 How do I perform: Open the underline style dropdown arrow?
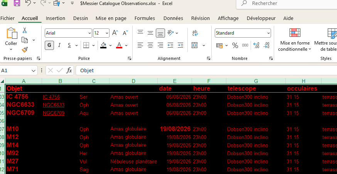[76, 45]
